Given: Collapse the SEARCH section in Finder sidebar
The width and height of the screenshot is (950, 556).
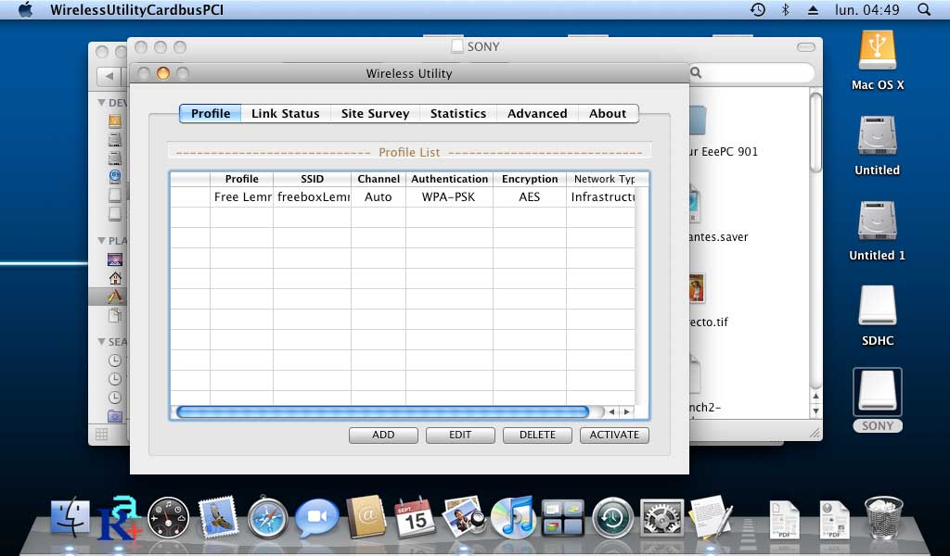Looking at the screenshot, I should 102,342.
